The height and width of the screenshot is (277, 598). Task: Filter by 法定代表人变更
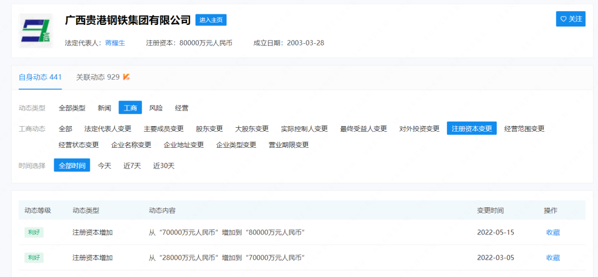tap(108, 129)
